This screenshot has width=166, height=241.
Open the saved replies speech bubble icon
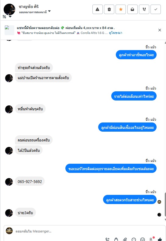coord(134,239)
